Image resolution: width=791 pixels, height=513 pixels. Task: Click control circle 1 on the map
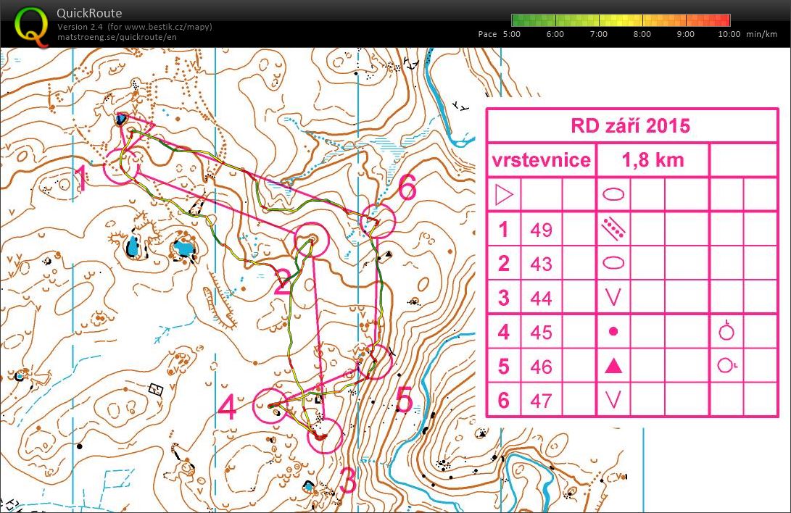(x=122, y=167)
